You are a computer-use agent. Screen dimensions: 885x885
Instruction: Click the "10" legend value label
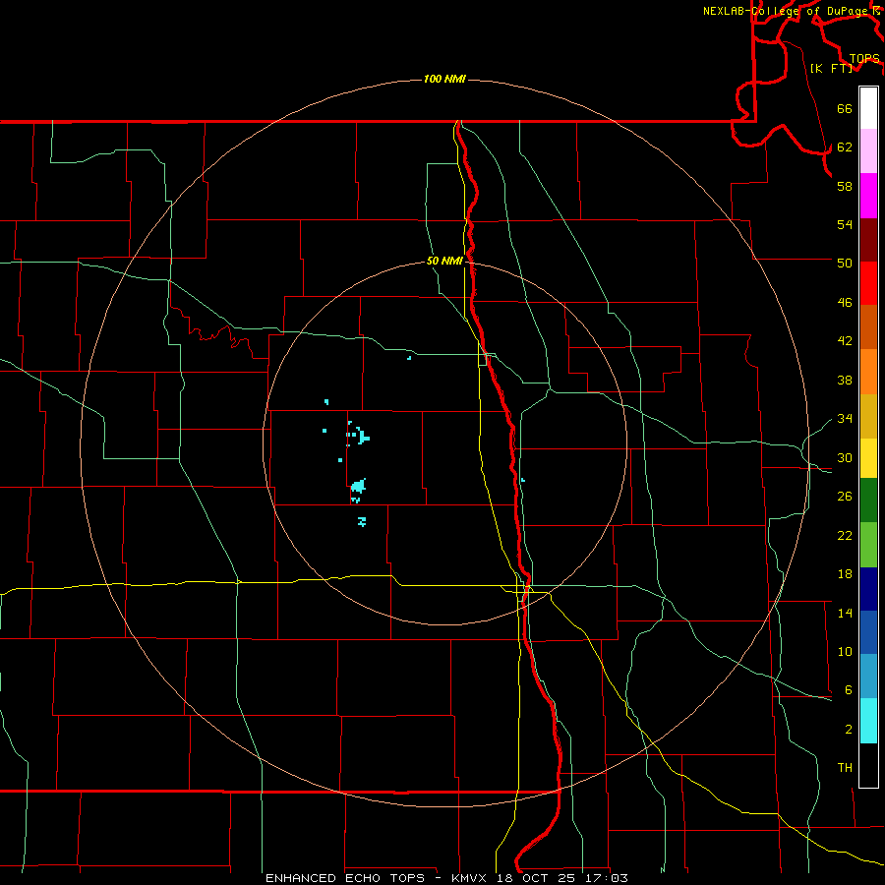pyautogui.click(x=845, y=652)
